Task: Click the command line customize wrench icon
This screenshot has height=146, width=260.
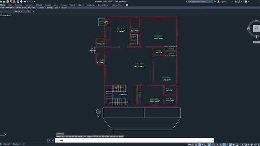Action: click(x=53, y=140)
